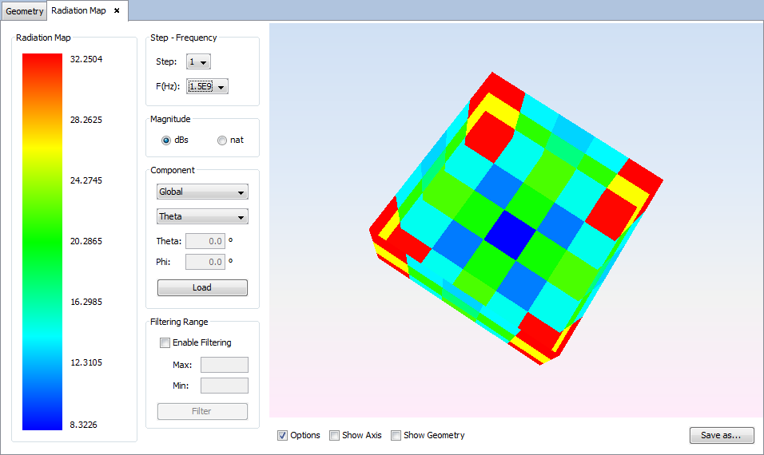Screen dimensions: 764x455
Task: Open the Global component dropdown
Action: 202,192
